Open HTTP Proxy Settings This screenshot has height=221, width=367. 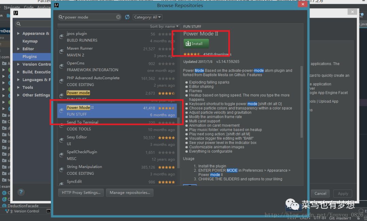(x=81, y=193)
